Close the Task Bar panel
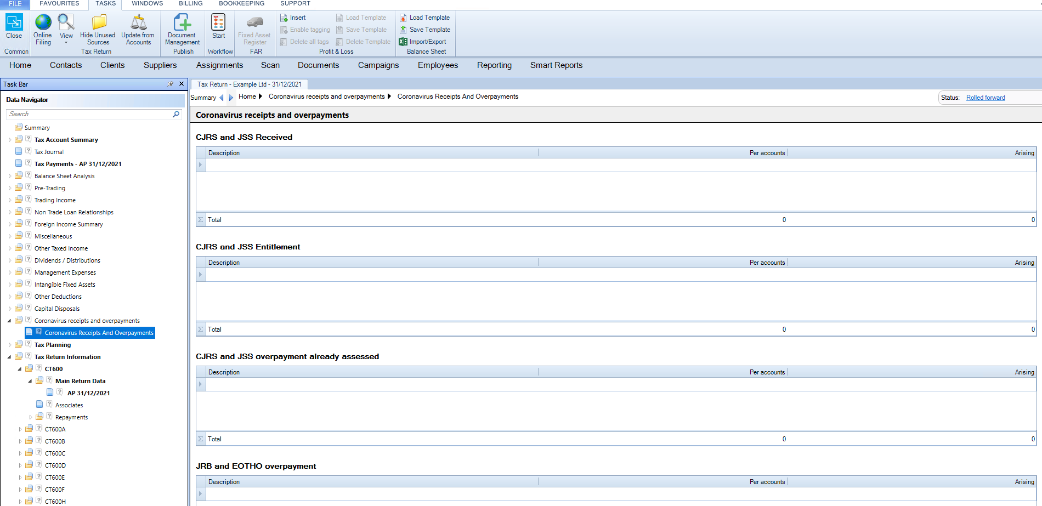Image resolution: width=1042 pixels, height=506 pixels. (x=182, y=84)
